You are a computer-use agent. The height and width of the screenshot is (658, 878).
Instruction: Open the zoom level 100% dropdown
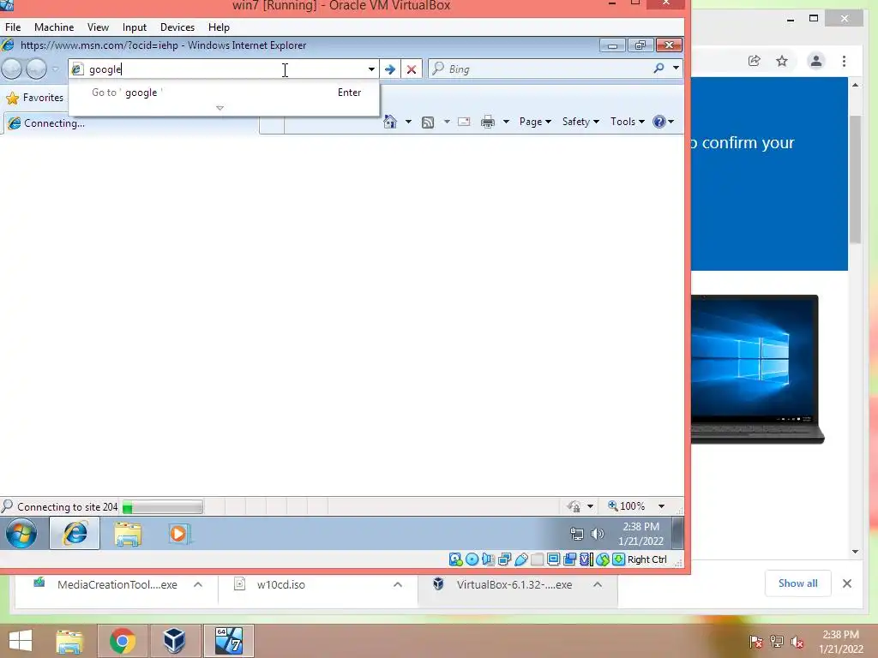click(661, 506)
